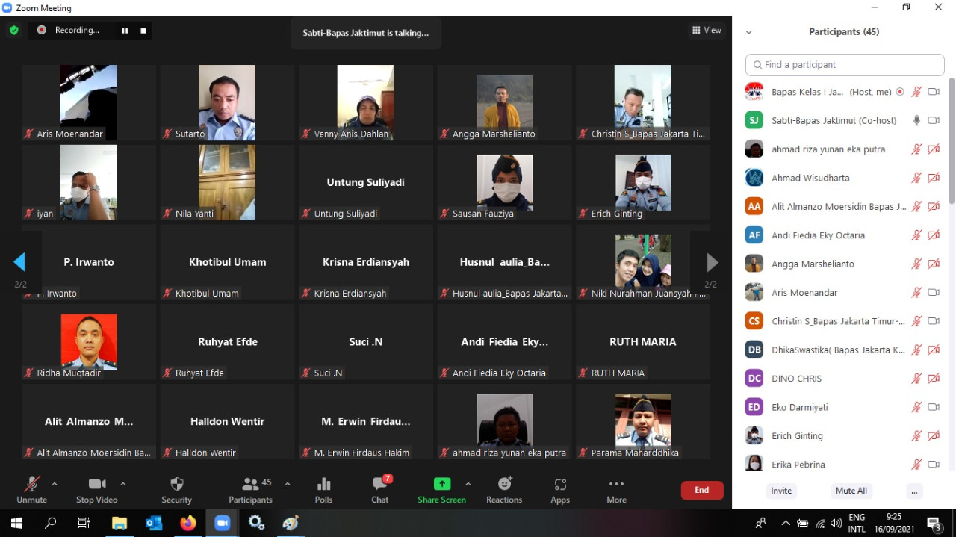Click the red End meeting button
Image resolution: width=956 pixels, height=537 pixels.
coord(702,490)
